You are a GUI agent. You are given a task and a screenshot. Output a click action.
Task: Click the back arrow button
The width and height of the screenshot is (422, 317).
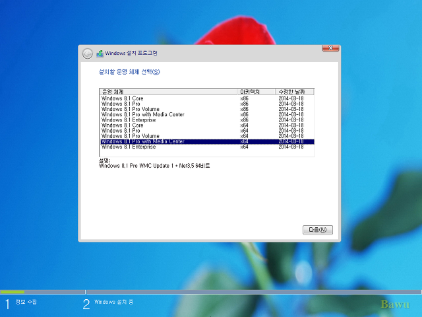pyautogui.click(x=88, y=53)
